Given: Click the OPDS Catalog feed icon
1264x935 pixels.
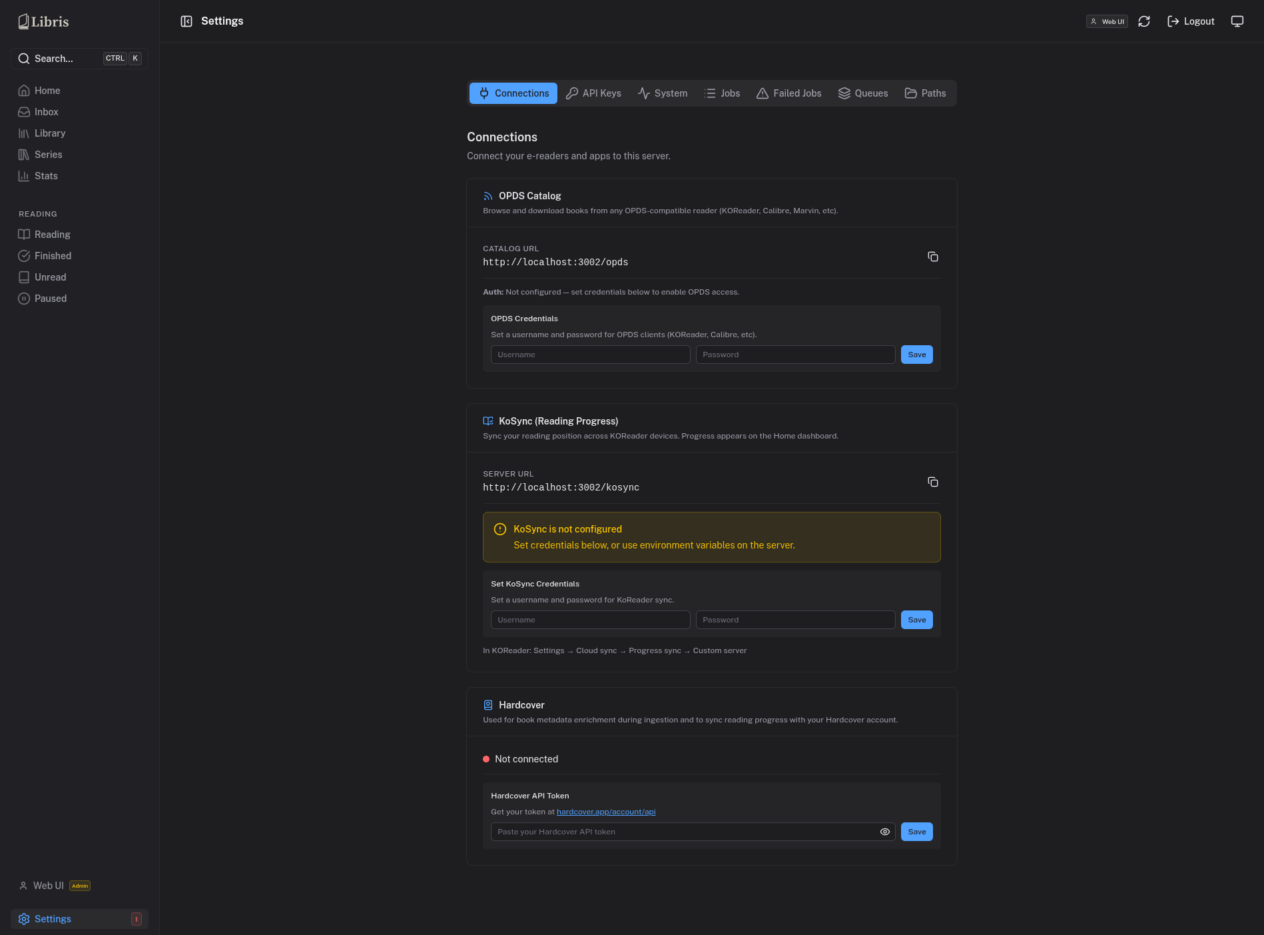Looking at the screenshot, I should (x=488, y=196).
